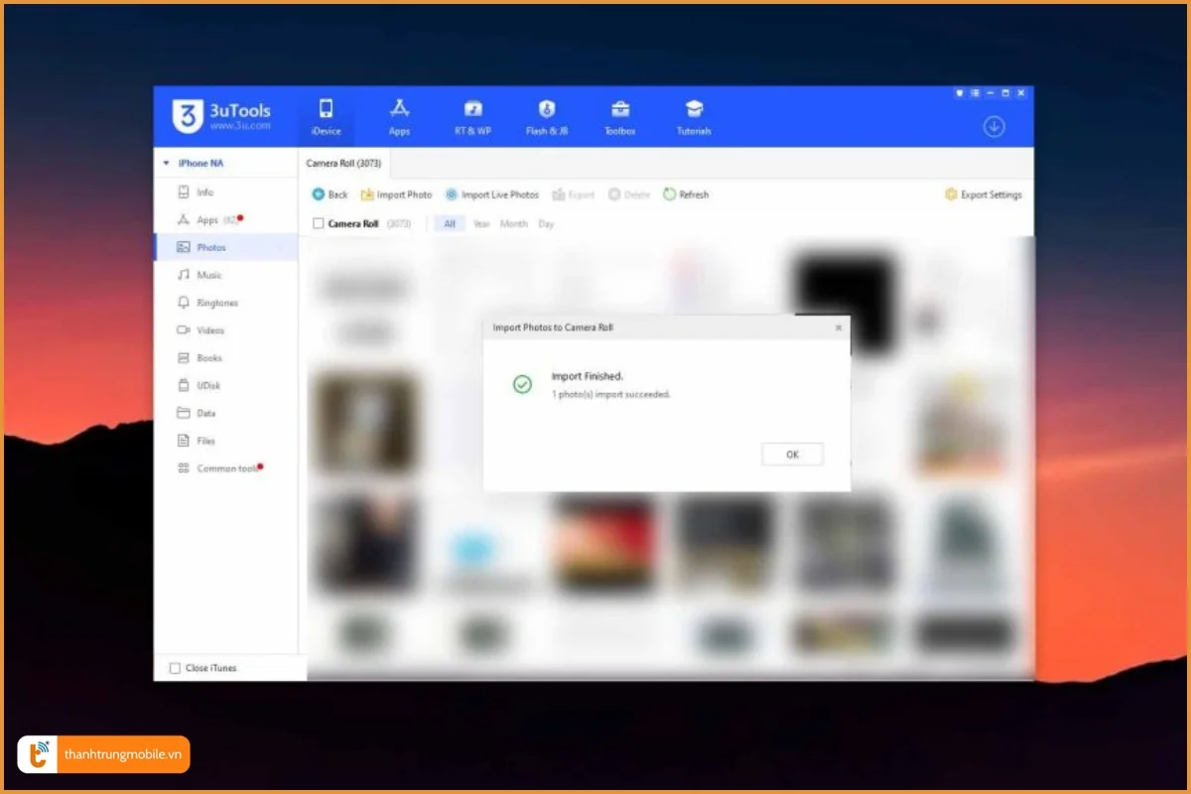Screen dimensions: 1191x794
Task: Select Ringtones in the sidebar
Action: (x=216, y=303)
